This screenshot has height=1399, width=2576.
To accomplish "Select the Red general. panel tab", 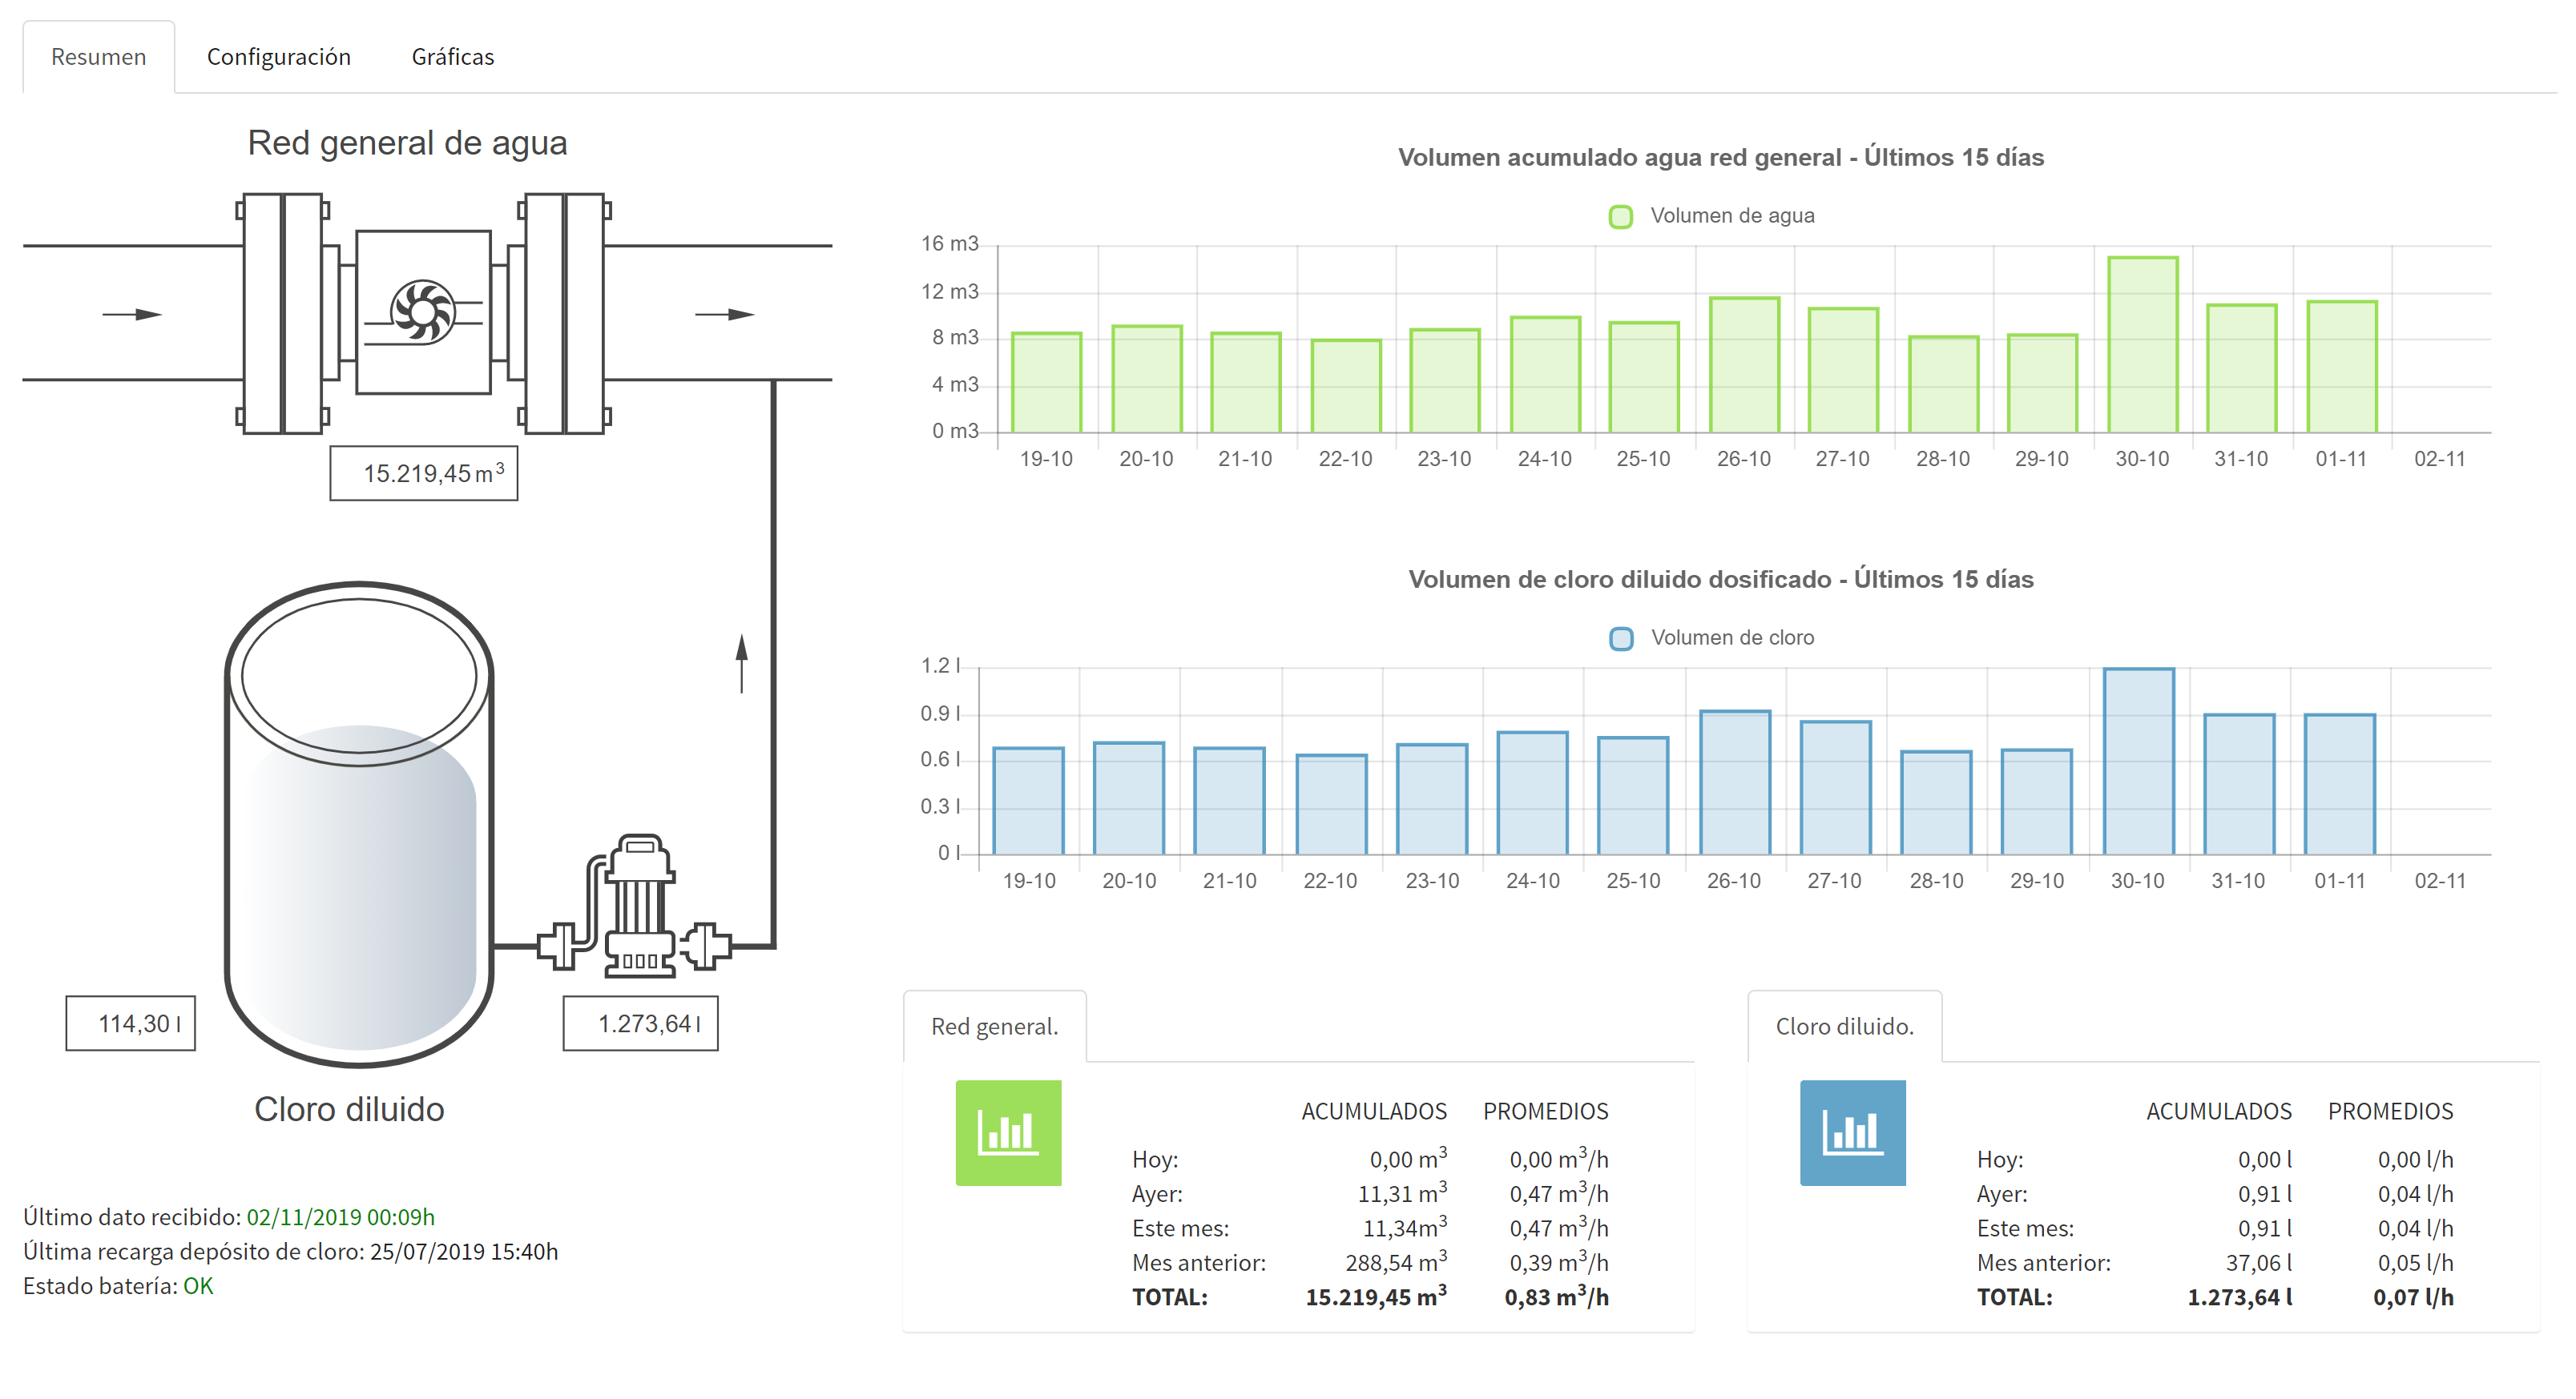I will point(994,1027).
